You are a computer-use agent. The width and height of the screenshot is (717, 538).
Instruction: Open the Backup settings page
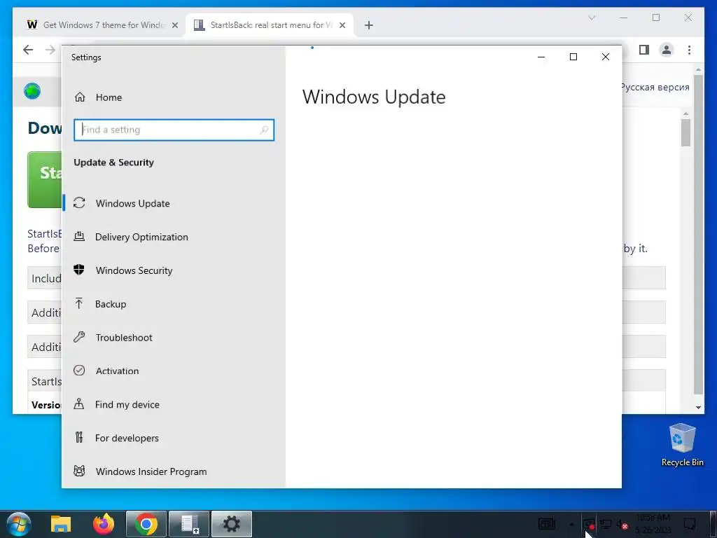(x=111, y=304)
